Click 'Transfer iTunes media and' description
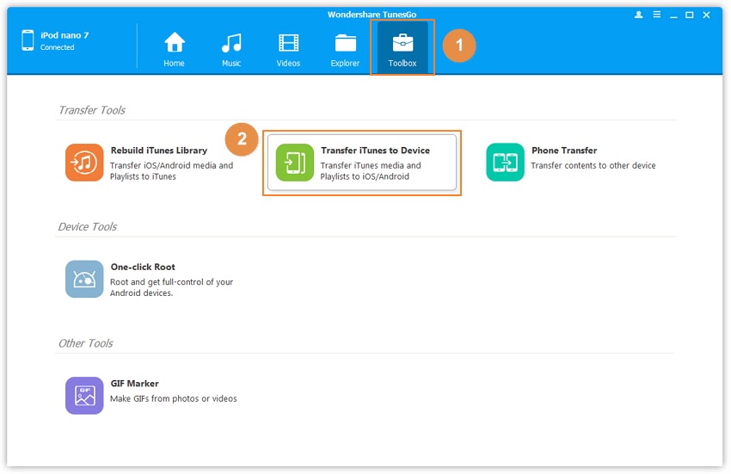 371,166
